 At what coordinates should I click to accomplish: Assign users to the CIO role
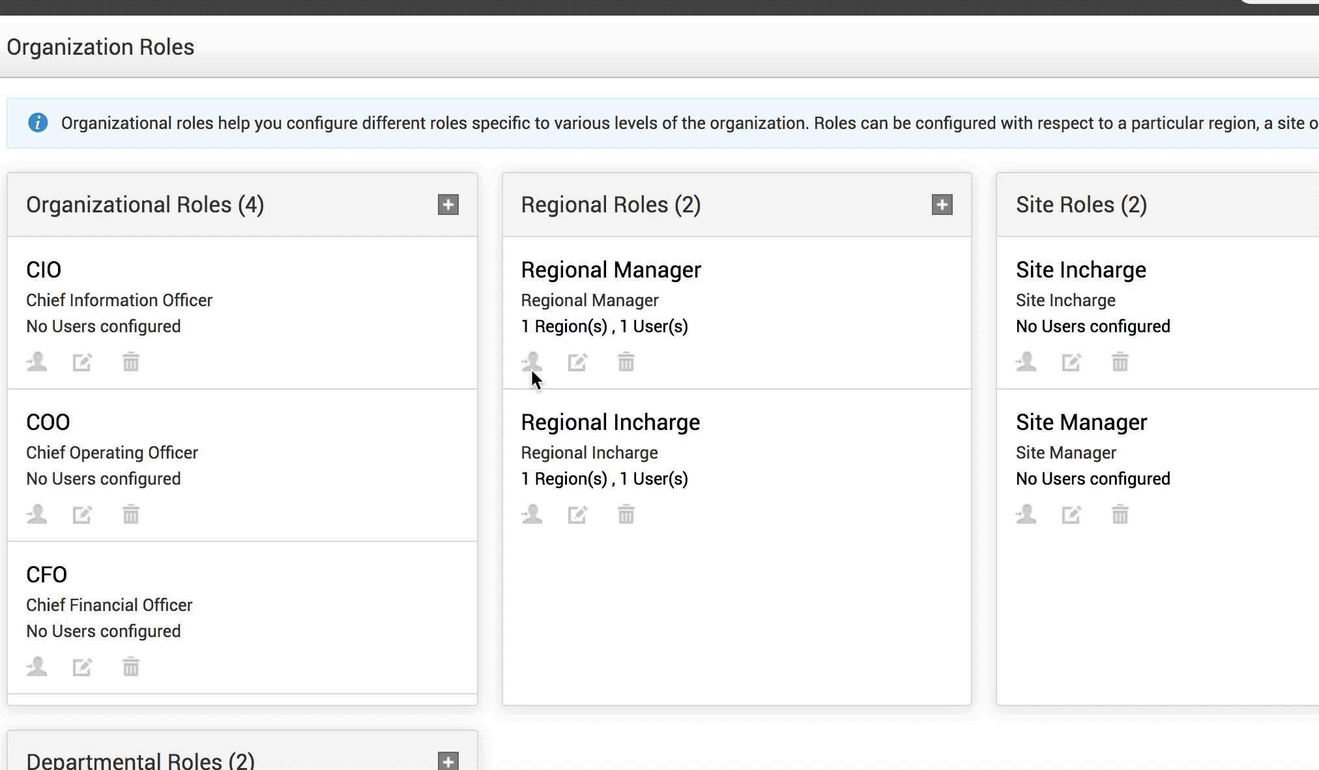click(36, 362)
